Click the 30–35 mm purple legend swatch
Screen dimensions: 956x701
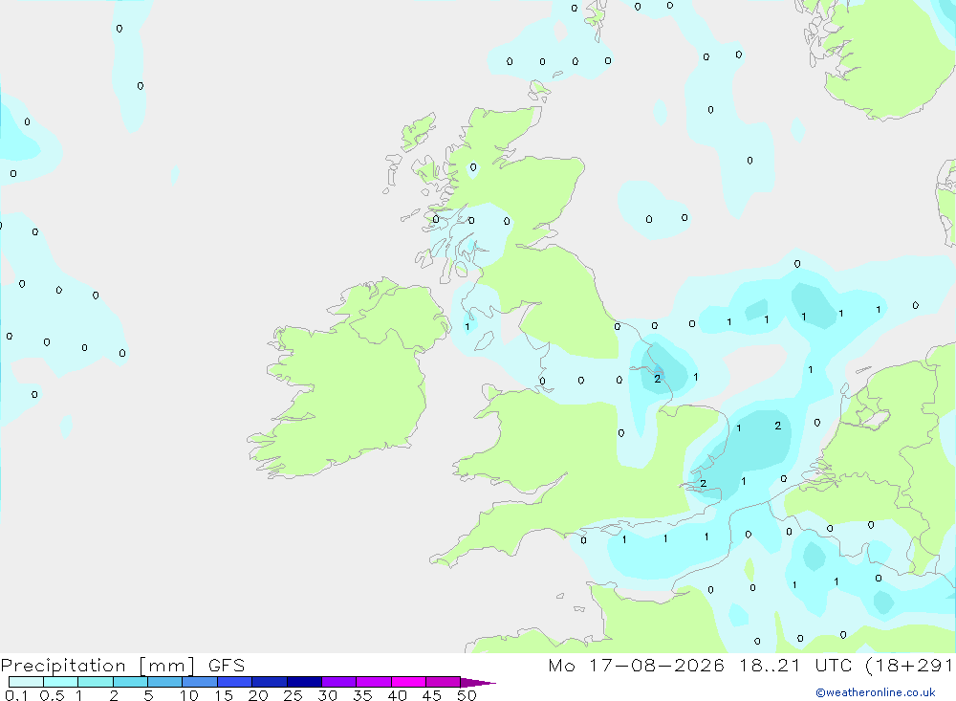(339, 682)
